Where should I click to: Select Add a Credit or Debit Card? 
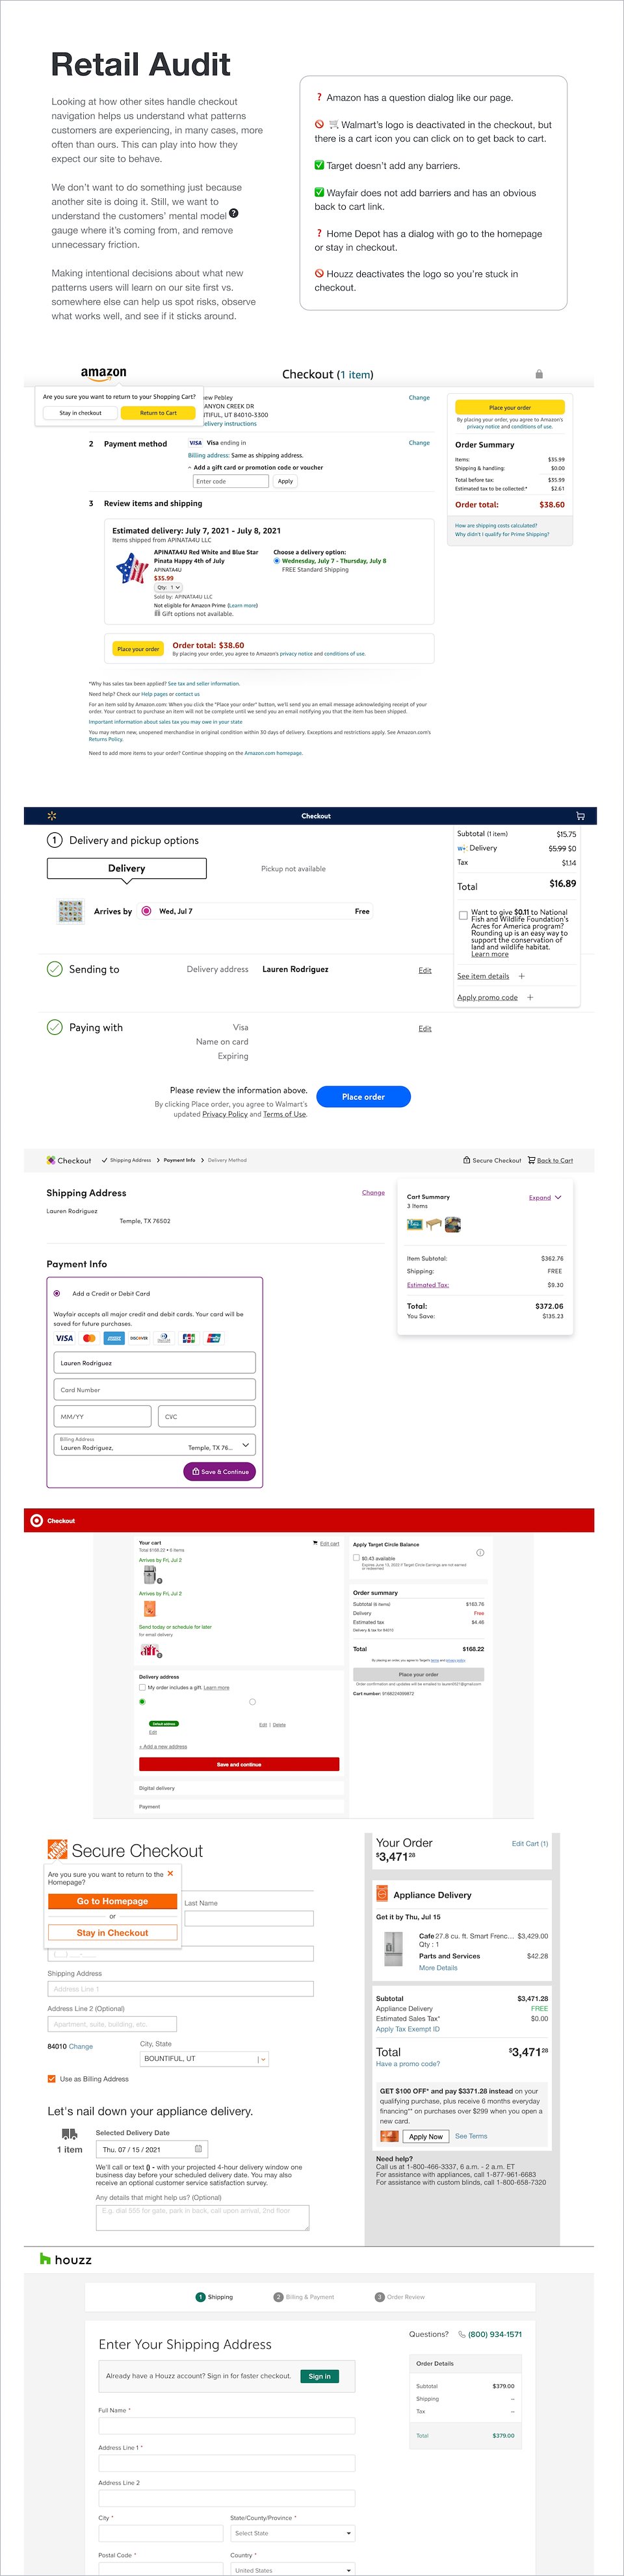(57, 1293)
